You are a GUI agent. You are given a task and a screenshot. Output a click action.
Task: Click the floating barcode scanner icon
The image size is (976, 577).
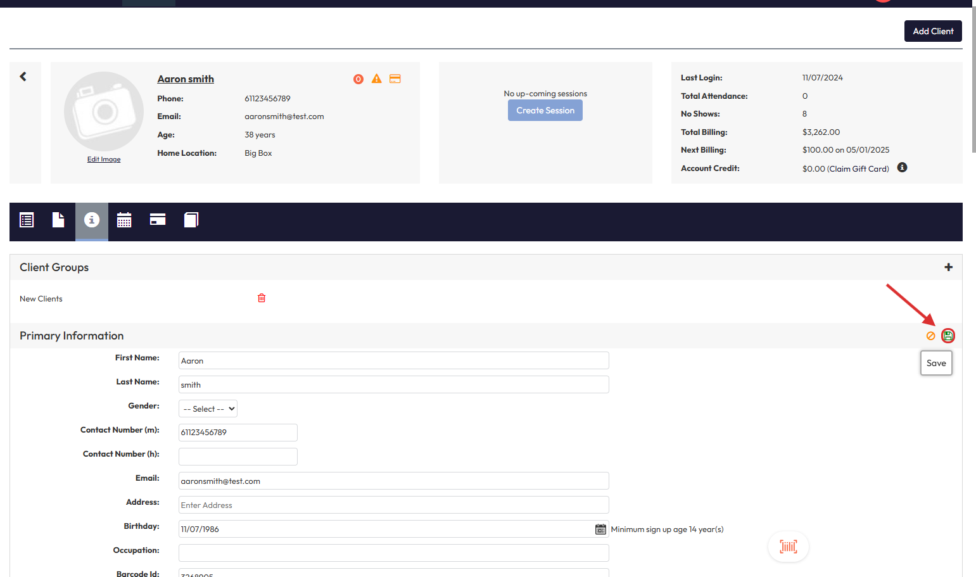pyautogui.click(x=788, y=547)
